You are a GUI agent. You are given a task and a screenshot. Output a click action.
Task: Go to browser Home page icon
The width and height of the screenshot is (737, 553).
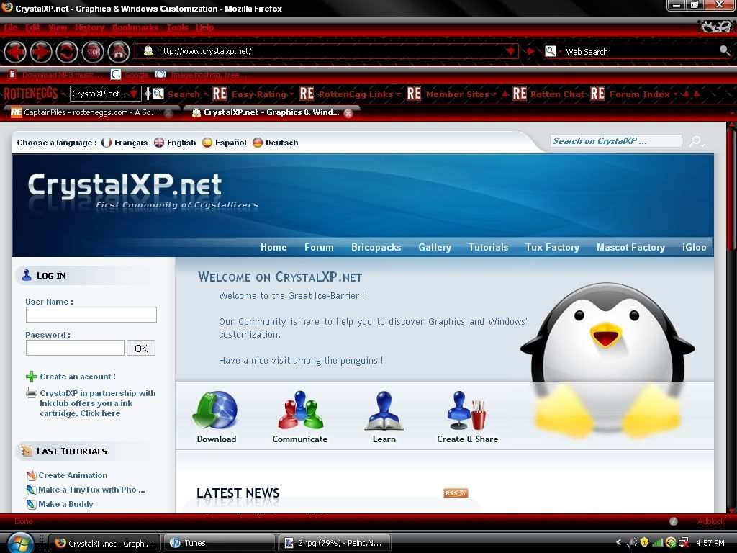[119, 52]
